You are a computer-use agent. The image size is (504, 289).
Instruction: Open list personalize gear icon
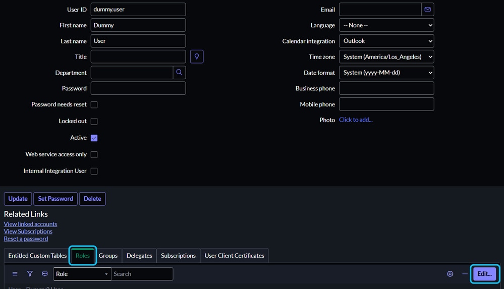point(450,274)
